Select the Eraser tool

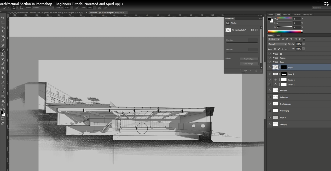click(3, 64)
